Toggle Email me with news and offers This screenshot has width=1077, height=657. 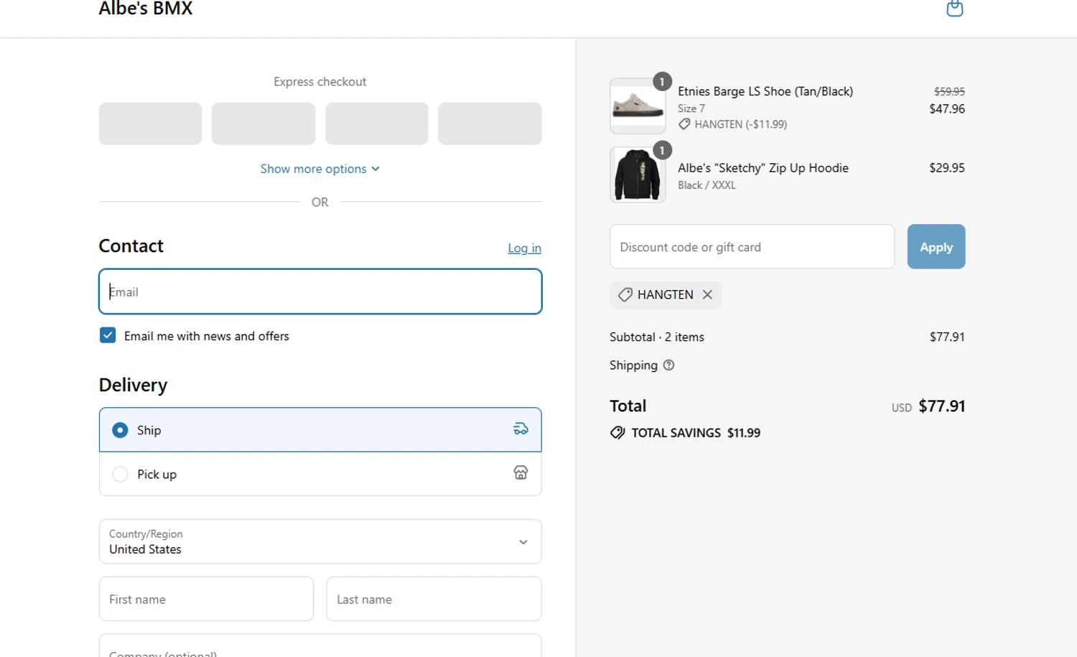click(108, 335)
